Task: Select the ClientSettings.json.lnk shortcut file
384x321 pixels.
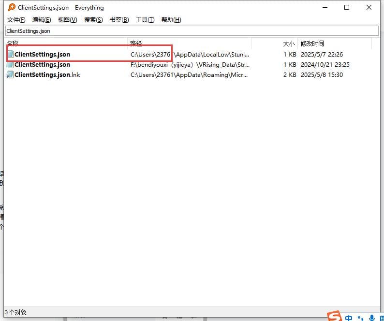Action: [x=47, y=74]
